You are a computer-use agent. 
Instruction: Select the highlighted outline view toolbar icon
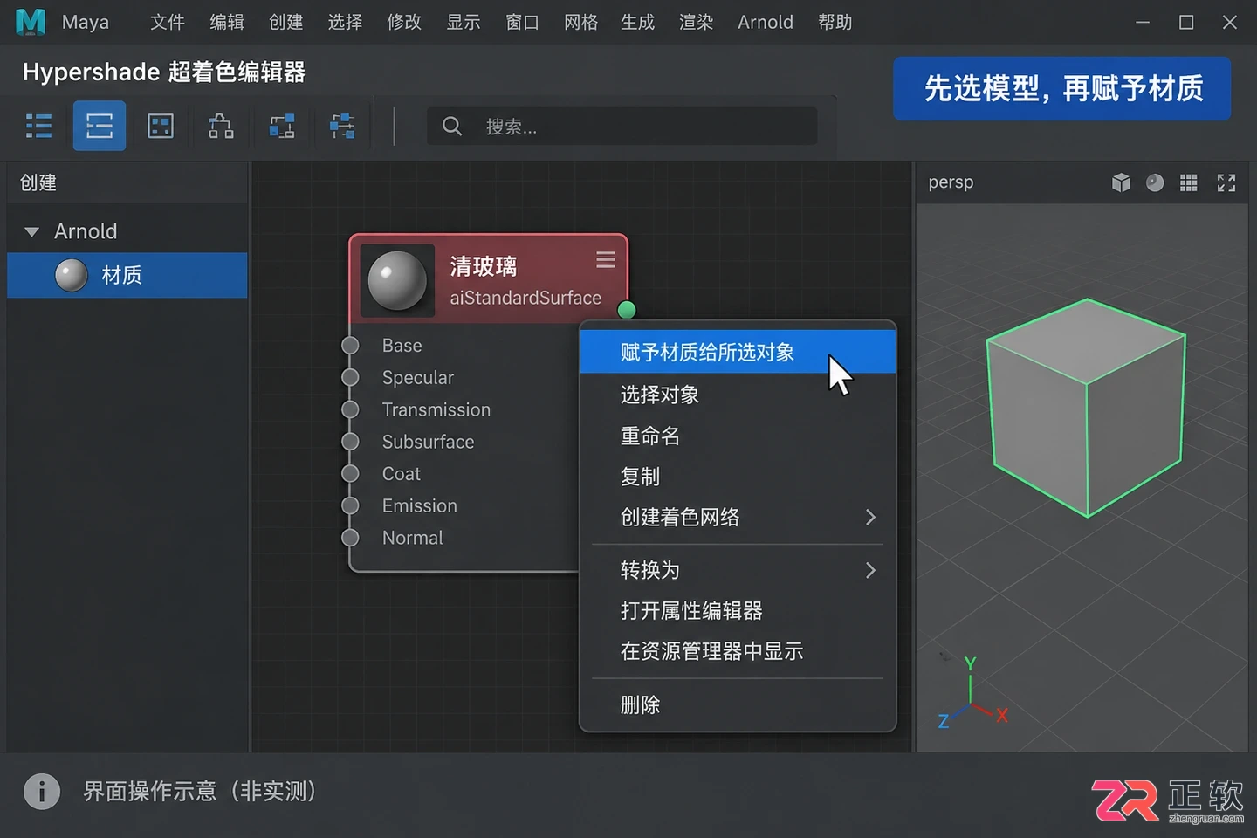pos(100,127)
